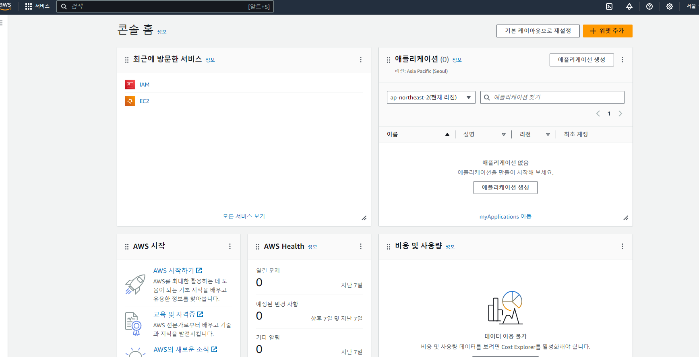
Task: Open the 서비스 grid menu
Action: 37,6
